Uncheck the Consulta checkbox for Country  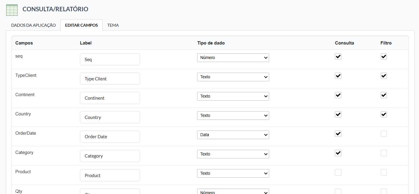338,115
